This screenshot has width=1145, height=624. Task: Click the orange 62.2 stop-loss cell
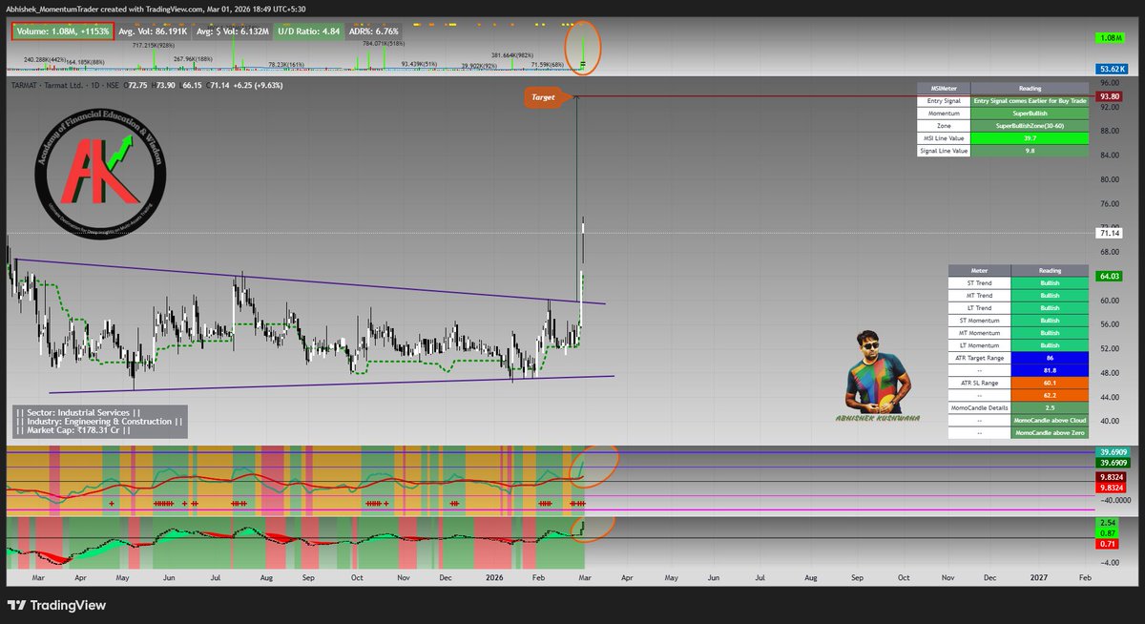pos(1050,394)
